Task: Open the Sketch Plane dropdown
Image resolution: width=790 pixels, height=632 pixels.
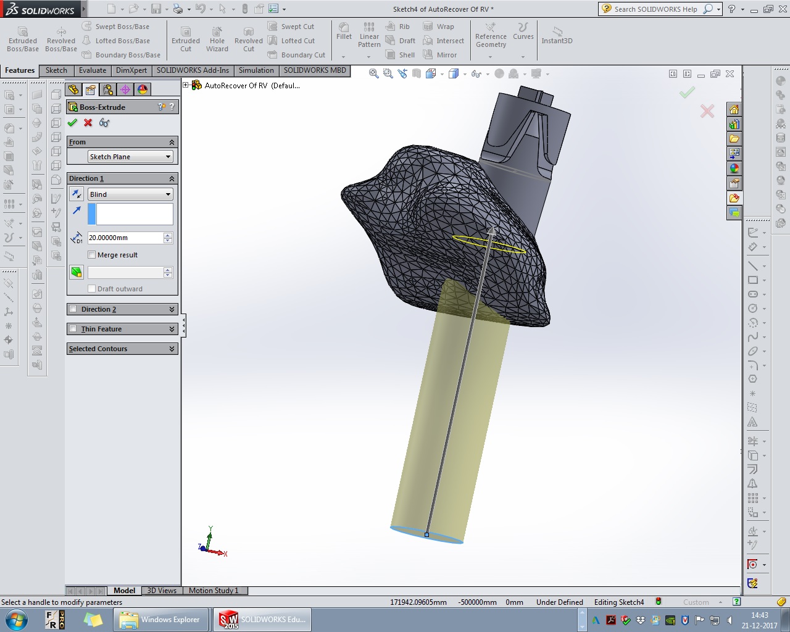Action: click(x=130, y=157)
